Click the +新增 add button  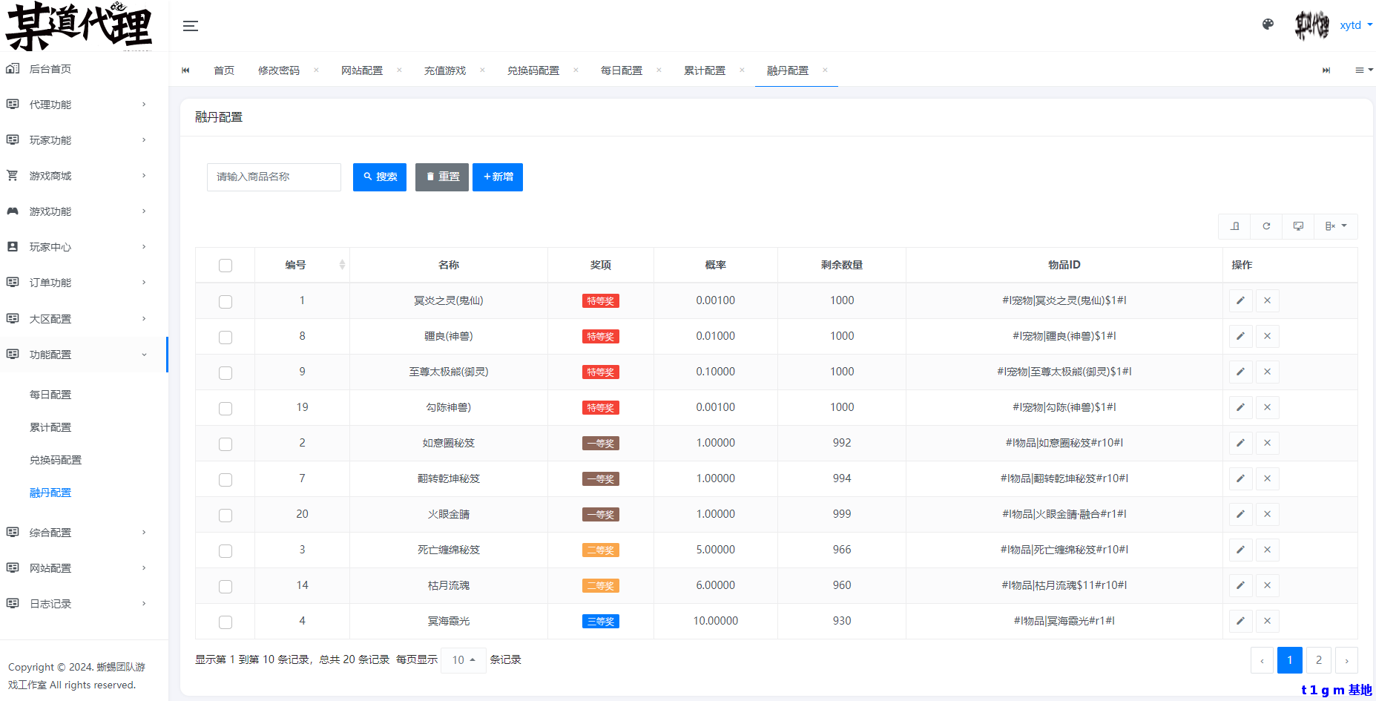coord(498,177)
